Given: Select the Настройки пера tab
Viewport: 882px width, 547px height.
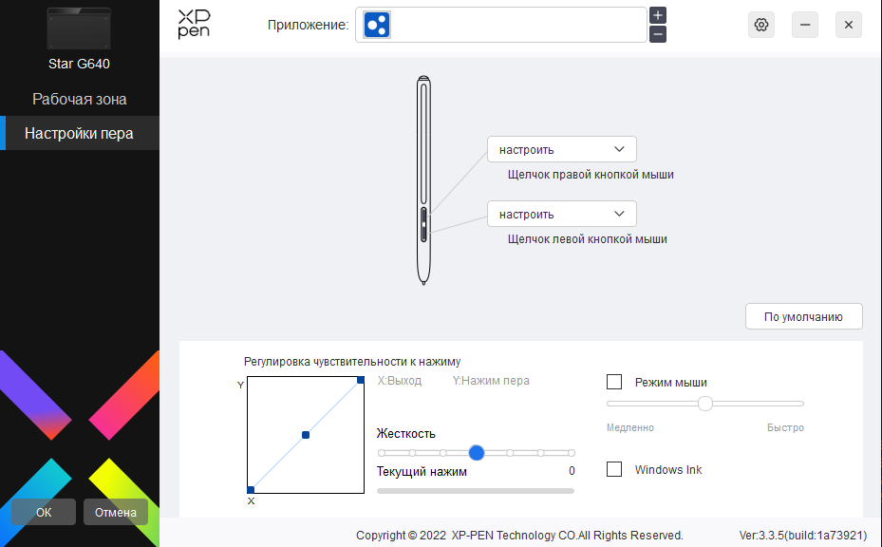Looking at the screenshot, I should [x=80, y=133].
